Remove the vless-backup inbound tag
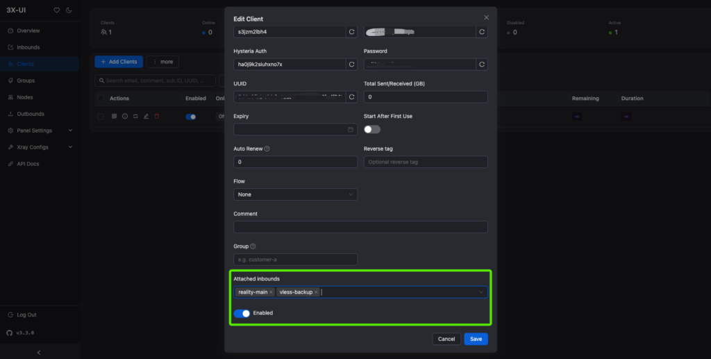Image resolution: width=711 pixels, height=359 pixels. point(316,292)
